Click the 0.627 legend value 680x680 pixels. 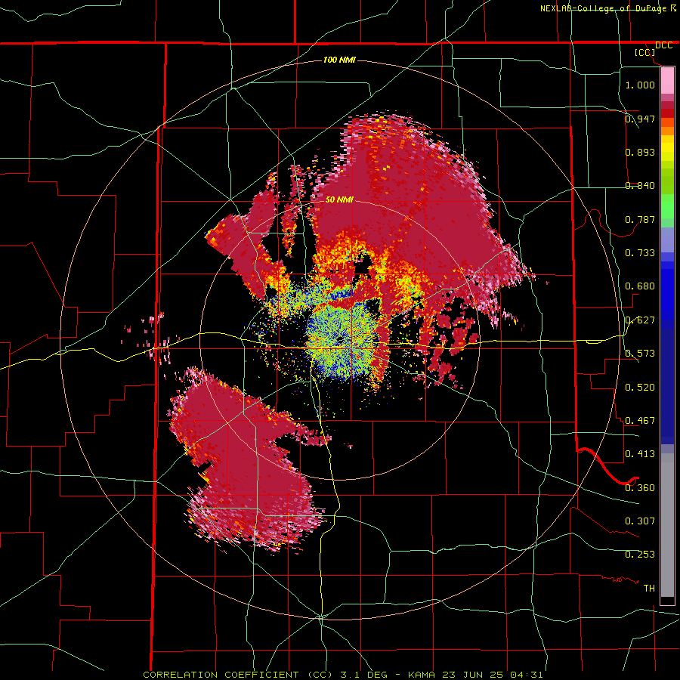tap(640, 320)
